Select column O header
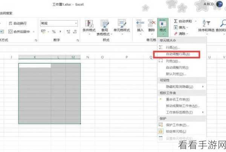Screen dimensions: 226x152 [x=102, y=57]
